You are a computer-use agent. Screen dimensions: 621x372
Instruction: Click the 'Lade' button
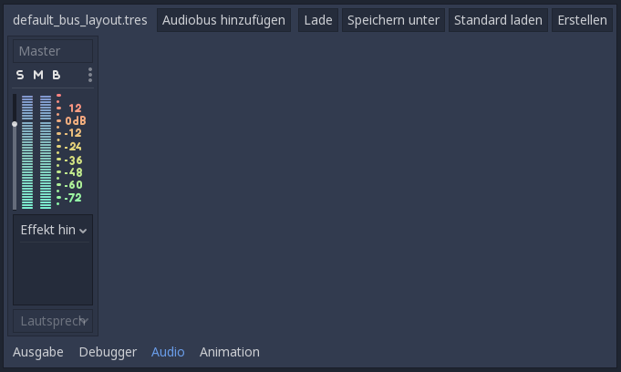pos(318,20)
